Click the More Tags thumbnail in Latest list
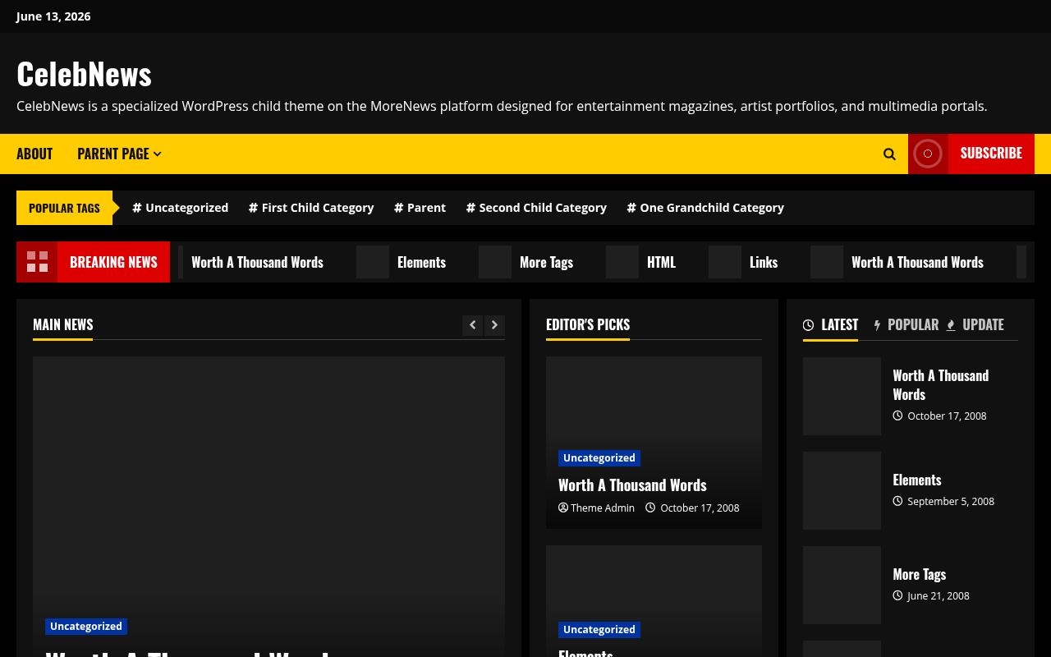Screen dimensions: 1051x657 (x=842, y=585)
